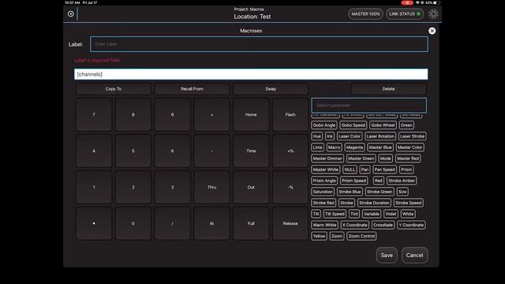The height and width of the screenshot is (284, 505).
Task: Pick the Iris parameter chip
Action: [330, 136]
